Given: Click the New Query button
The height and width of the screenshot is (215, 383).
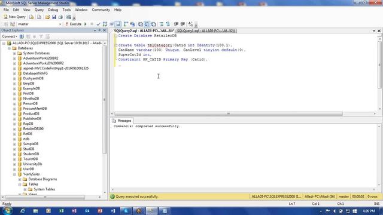Looking at the screenshot, I should click(14, 17).
